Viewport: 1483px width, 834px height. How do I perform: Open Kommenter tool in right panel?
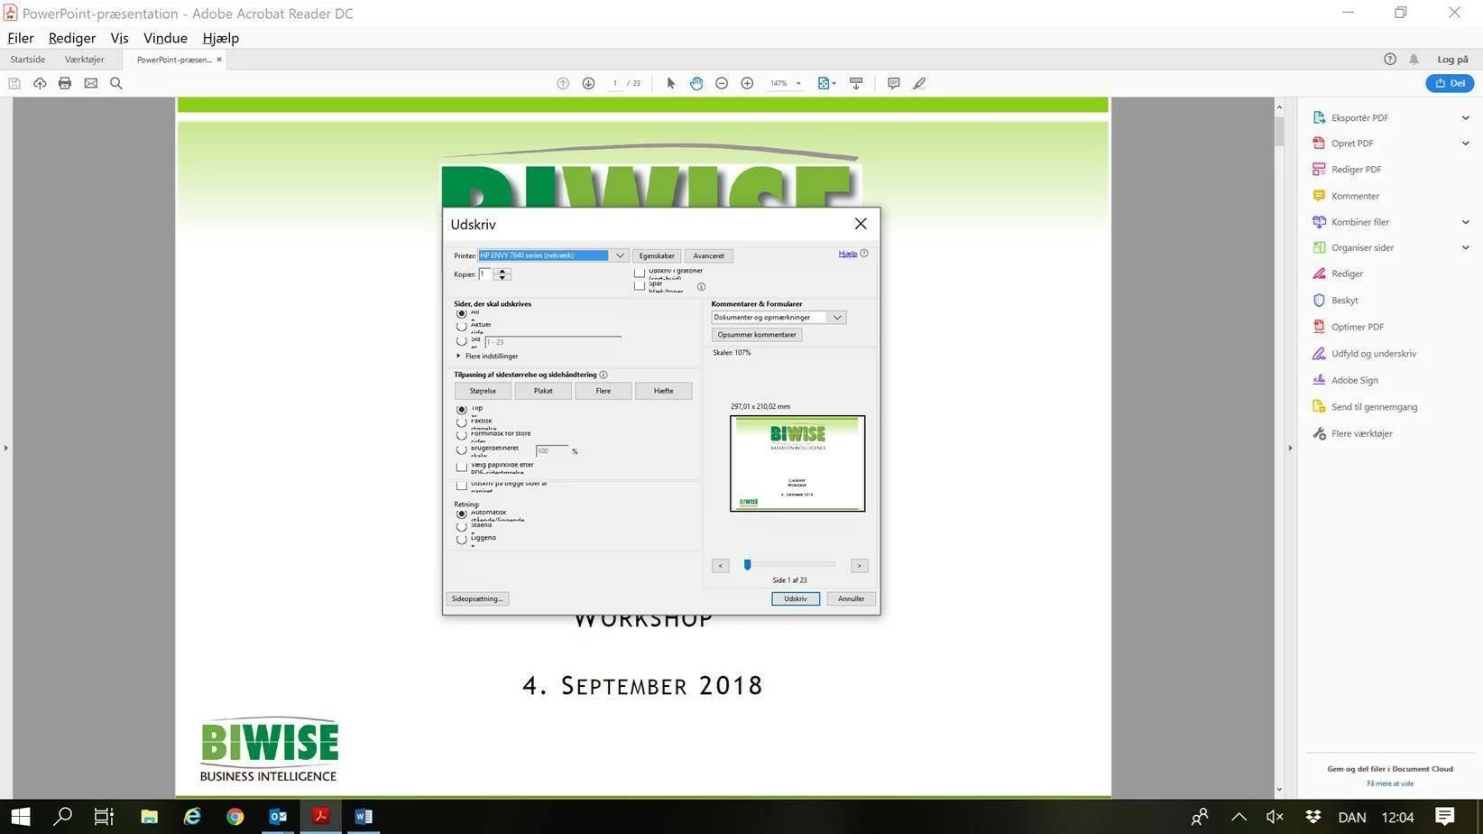1354,196
